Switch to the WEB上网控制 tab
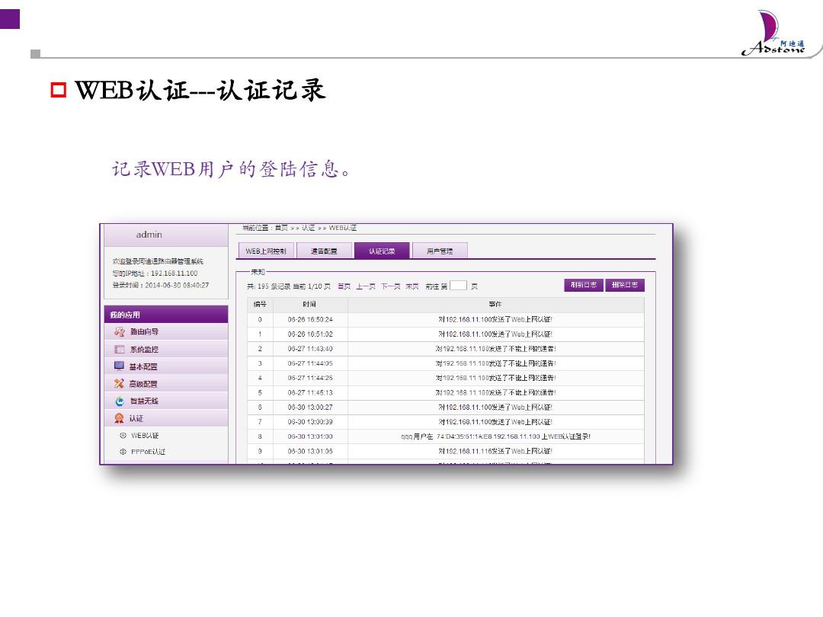 266,251
